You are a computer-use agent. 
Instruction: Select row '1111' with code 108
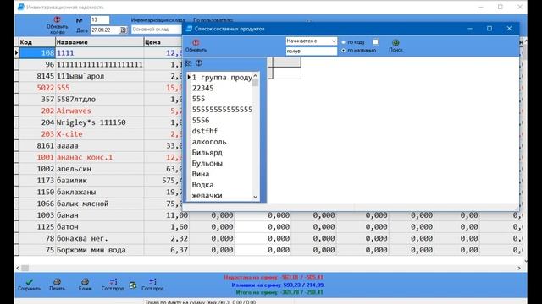coord(101,52)
